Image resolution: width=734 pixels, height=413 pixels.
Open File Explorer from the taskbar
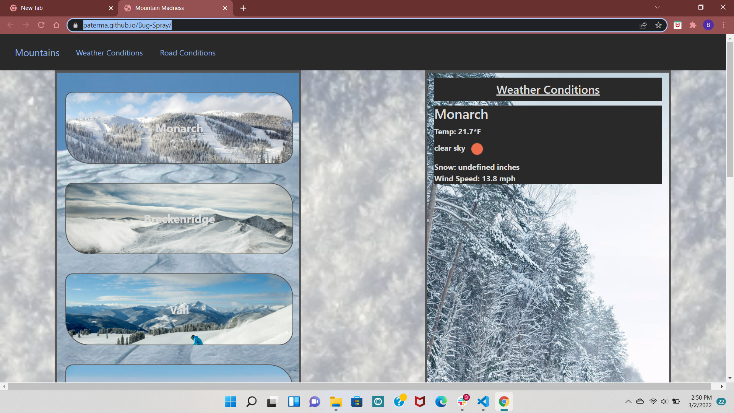[x=336, y=402]
